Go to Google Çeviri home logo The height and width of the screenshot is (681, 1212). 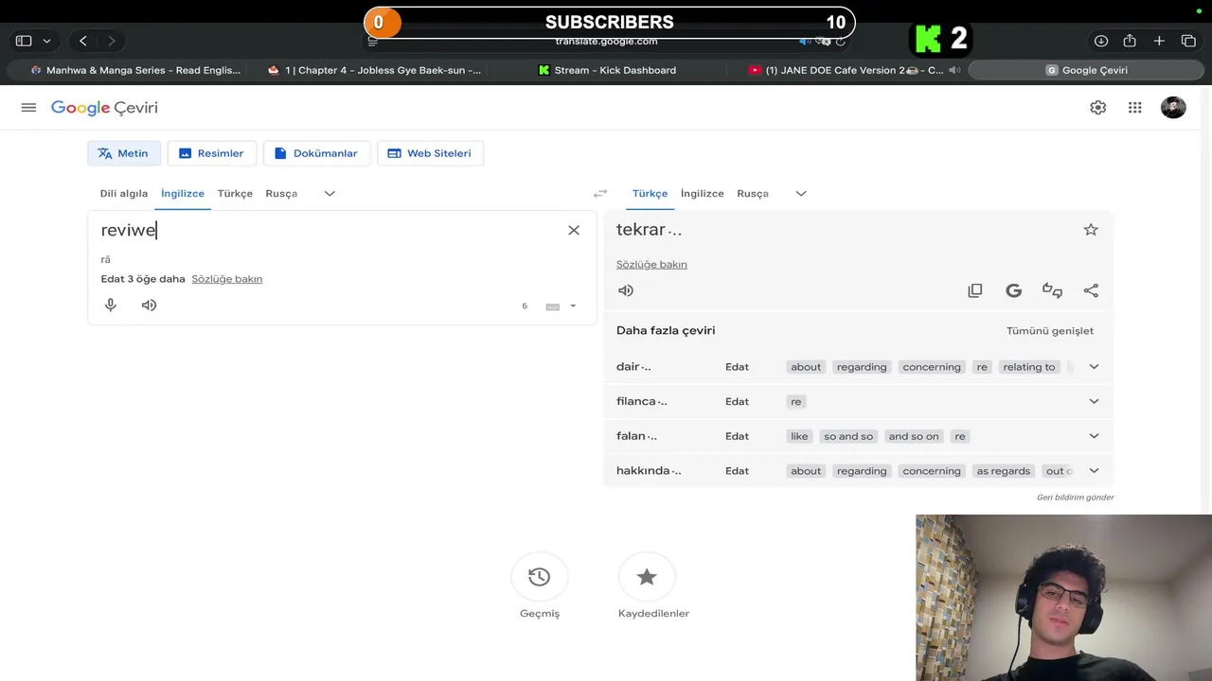tap(104, 108)
